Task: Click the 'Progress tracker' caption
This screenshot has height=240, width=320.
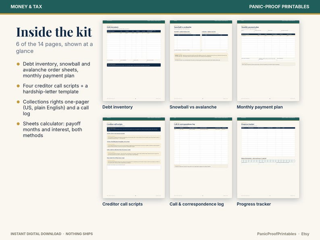Action: point(254,204)
